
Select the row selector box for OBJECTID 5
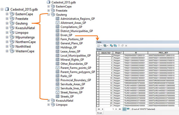(x=98, y=65)
